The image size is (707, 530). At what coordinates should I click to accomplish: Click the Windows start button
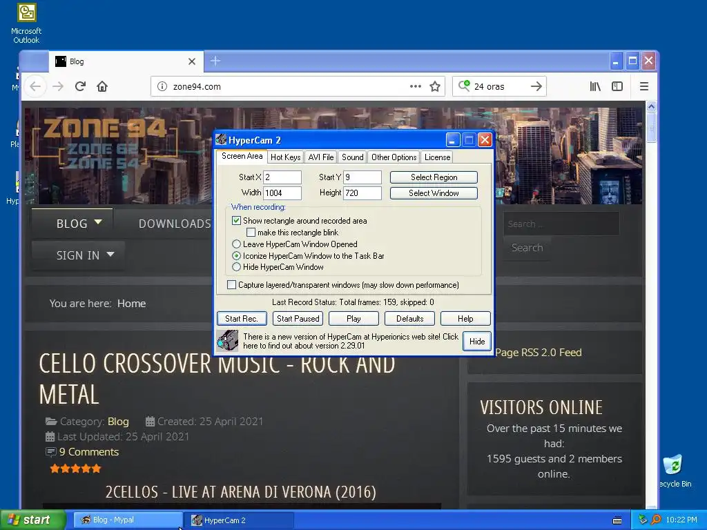coord(32,520)
